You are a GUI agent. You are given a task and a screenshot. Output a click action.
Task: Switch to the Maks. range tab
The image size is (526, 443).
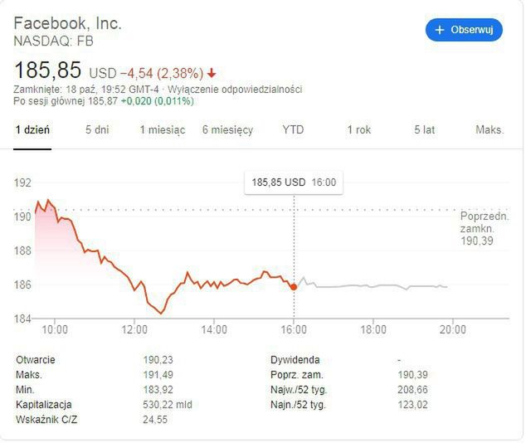(489, 130)
